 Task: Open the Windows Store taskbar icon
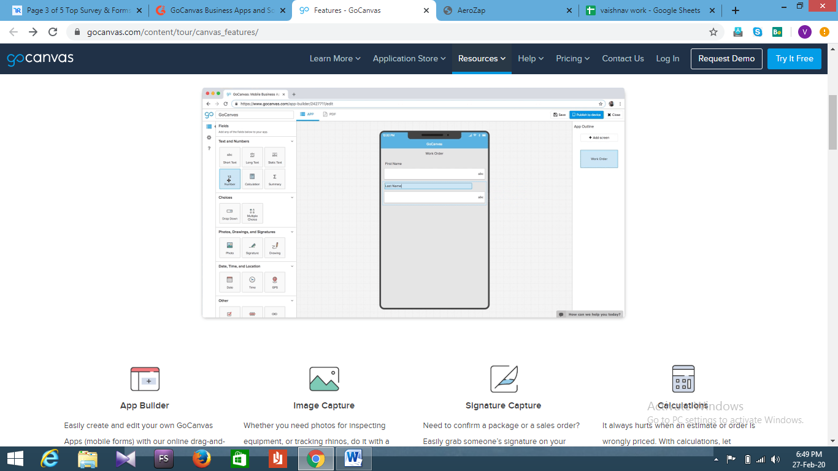tap(240, 459)
